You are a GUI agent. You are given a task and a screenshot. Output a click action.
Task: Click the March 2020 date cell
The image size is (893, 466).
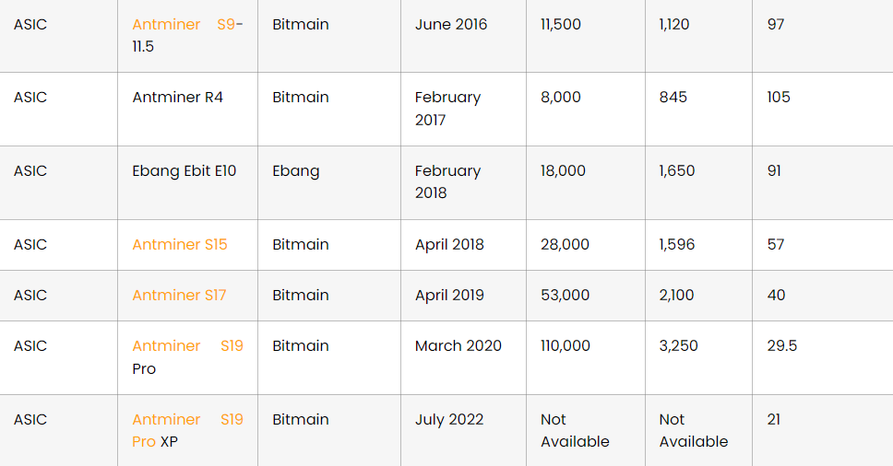pyautogui.click(x=458, y=346)
